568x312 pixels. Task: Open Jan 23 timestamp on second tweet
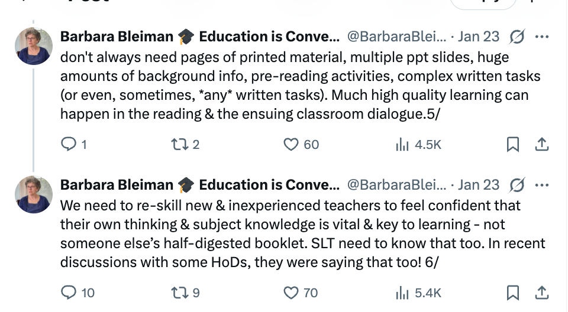[x=479, y=185]
